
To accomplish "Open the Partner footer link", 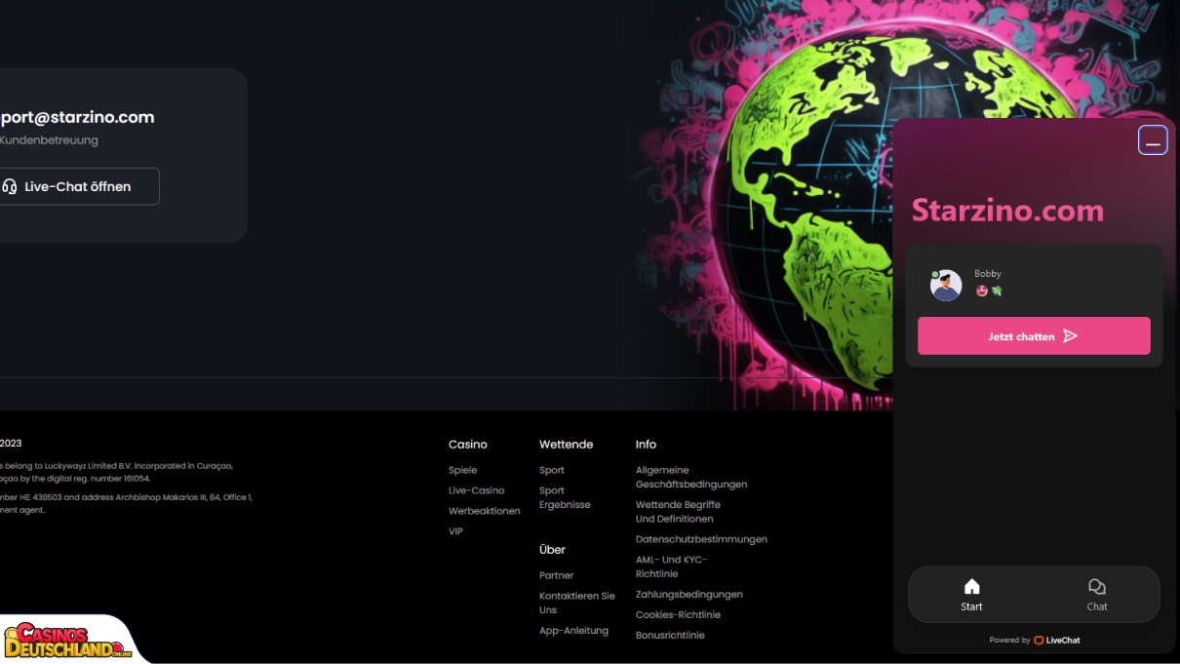I will click(556, 575).
